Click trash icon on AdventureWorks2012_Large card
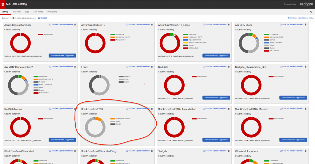 pos(229,25)
